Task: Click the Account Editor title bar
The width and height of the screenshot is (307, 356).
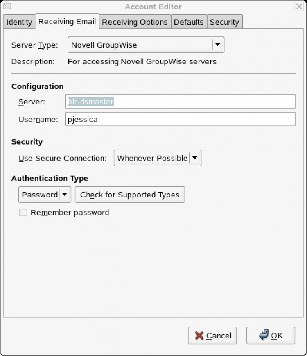Action: 153,7
